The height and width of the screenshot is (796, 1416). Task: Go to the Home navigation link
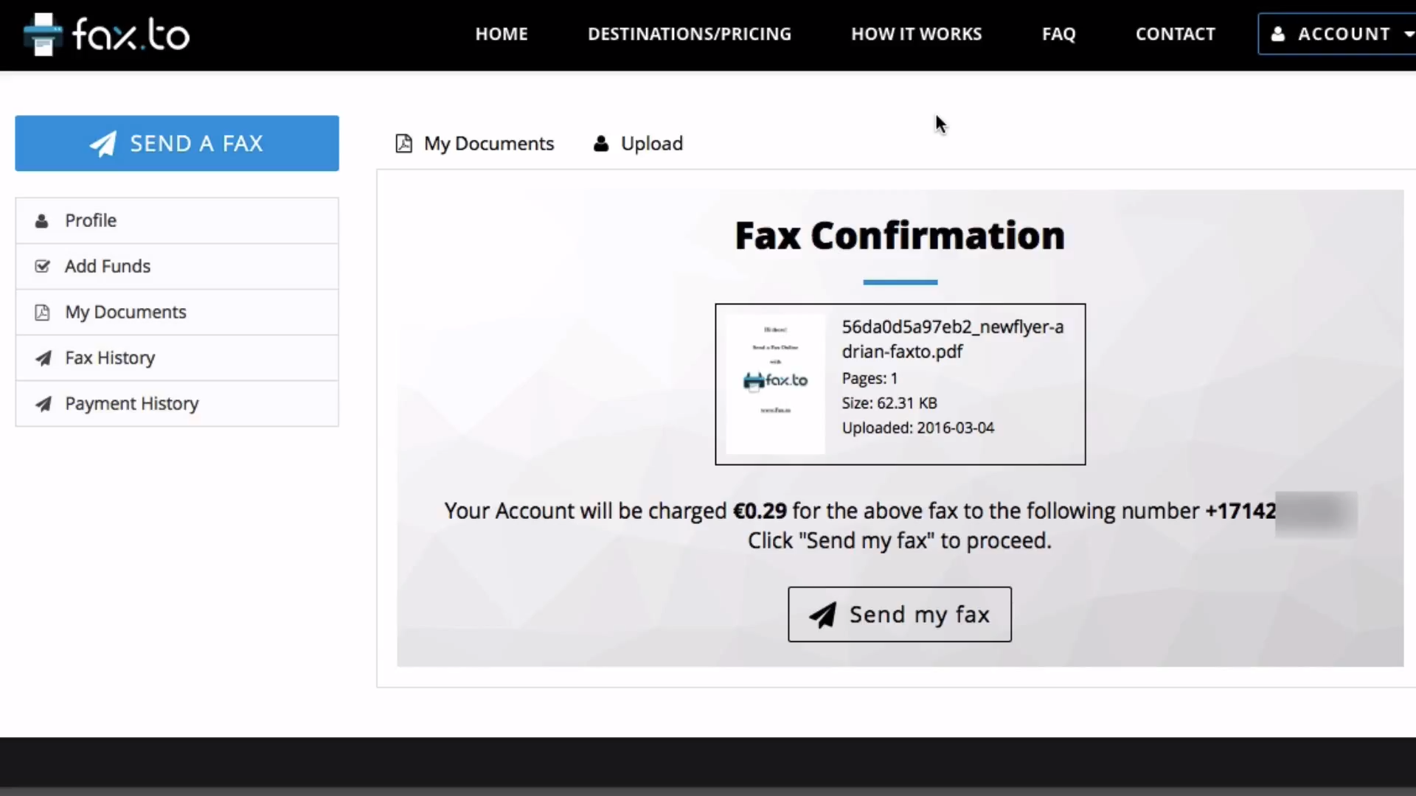point(502,35)
